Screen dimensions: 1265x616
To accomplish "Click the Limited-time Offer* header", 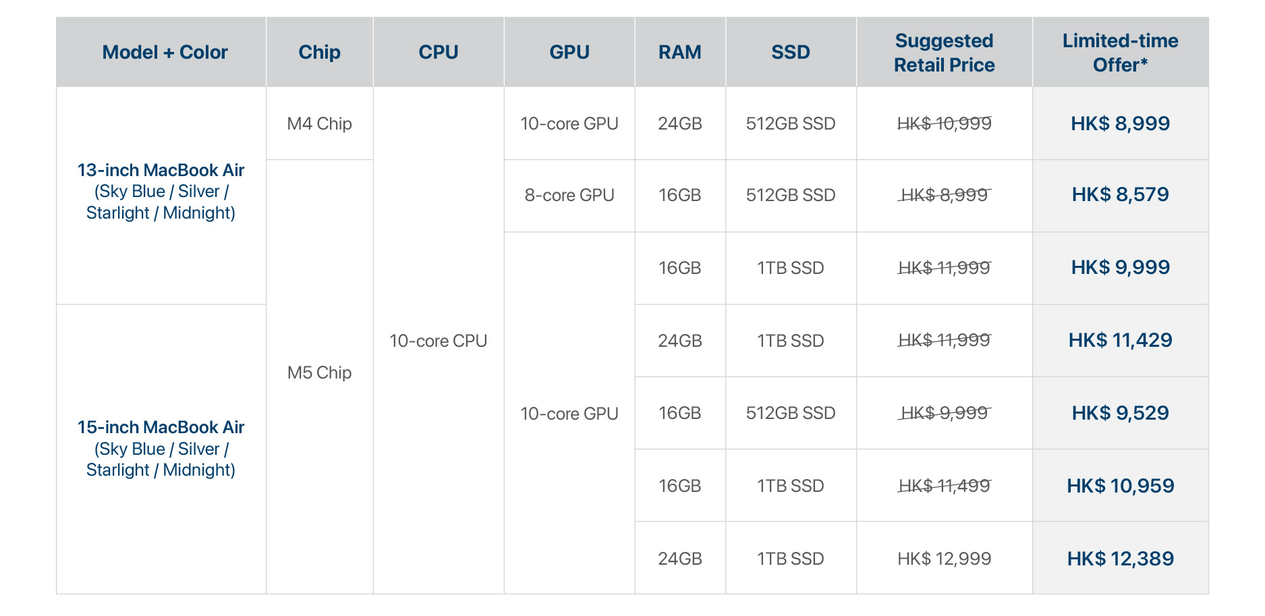I will [1120, 53].
